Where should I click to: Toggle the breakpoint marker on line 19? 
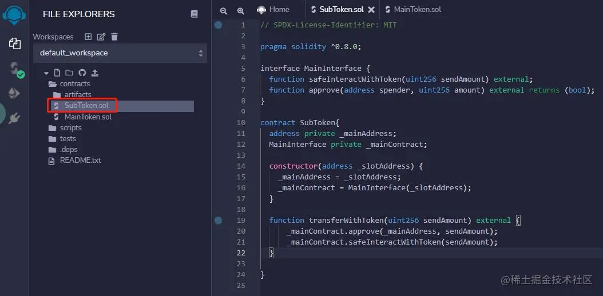(x=219, y=221)
